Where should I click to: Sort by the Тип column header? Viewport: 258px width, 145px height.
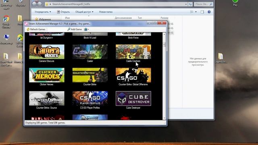(140, 18)
